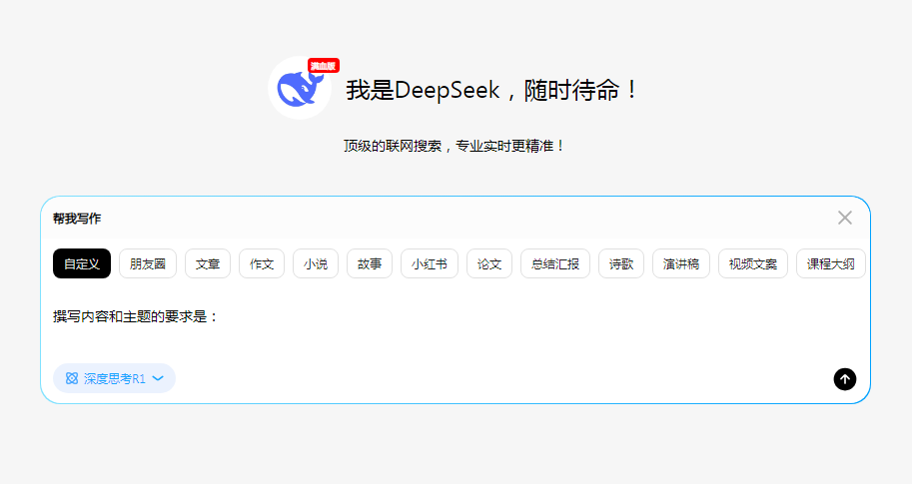Click the 顶级的联网搜索 subtitle text
This screenshot has width=912, height=484.
[x=454, y=146]
